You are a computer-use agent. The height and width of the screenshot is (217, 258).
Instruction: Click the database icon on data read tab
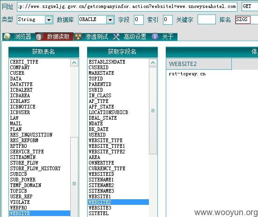[39, 36]
